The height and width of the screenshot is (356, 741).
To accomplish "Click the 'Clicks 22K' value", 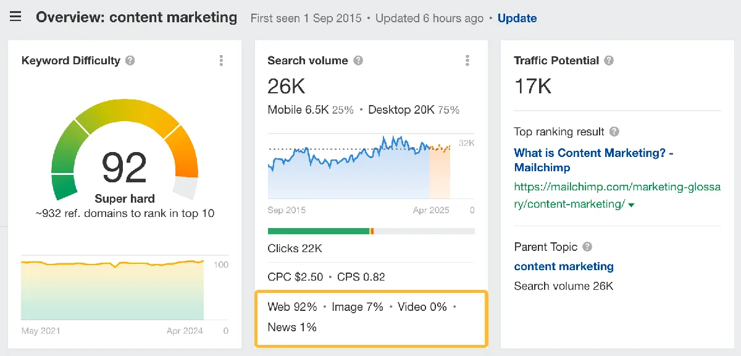I will pyautogui.click(x=295, y=248).
